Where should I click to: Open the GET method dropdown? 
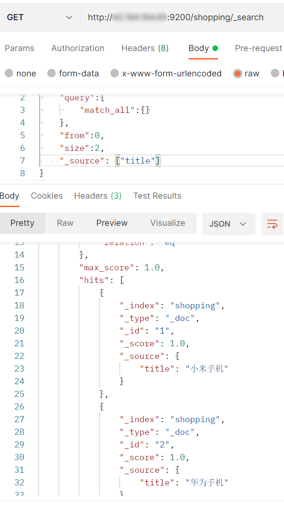40,17
